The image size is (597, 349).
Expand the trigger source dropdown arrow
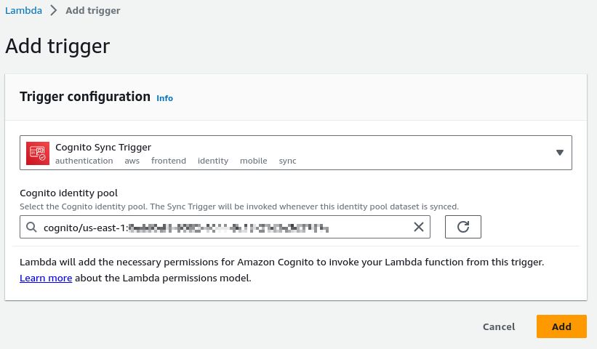tap(559, 153)
